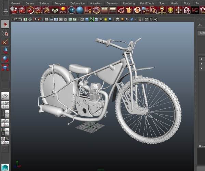Toggle wireframe on shaded green bracket icon
205x171 pixels.
pos(92,19)
